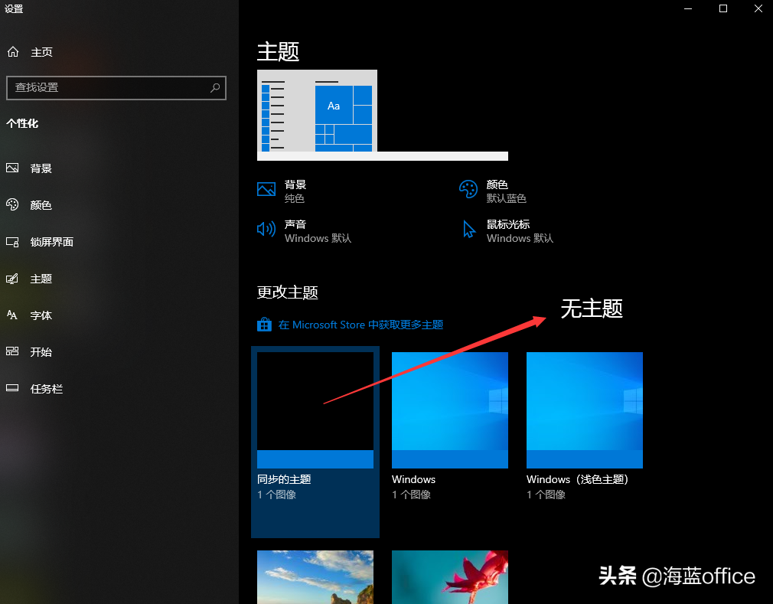Click the 颜色 palette icon in sidebar
The width and height of the screenshot is (773, 604).
[x=12, y=204]
